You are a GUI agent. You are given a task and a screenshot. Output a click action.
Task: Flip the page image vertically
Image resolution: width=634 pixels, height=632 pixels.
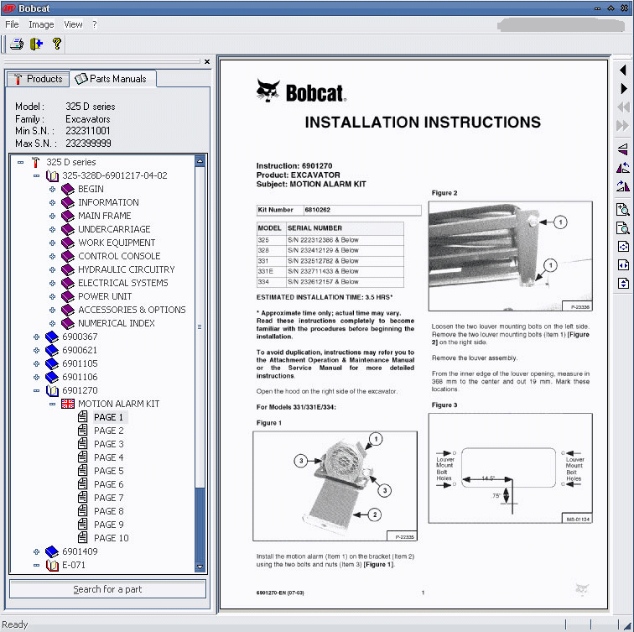pyautogui.click(x=623, y=149)
